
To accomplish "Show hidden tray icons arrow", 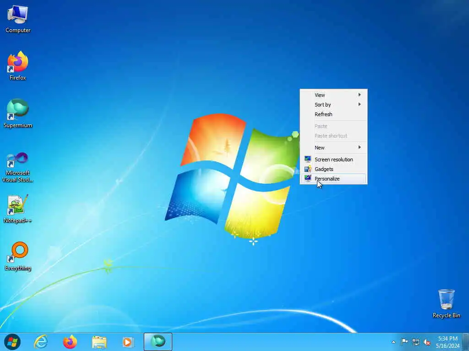I will click(393, 342).
